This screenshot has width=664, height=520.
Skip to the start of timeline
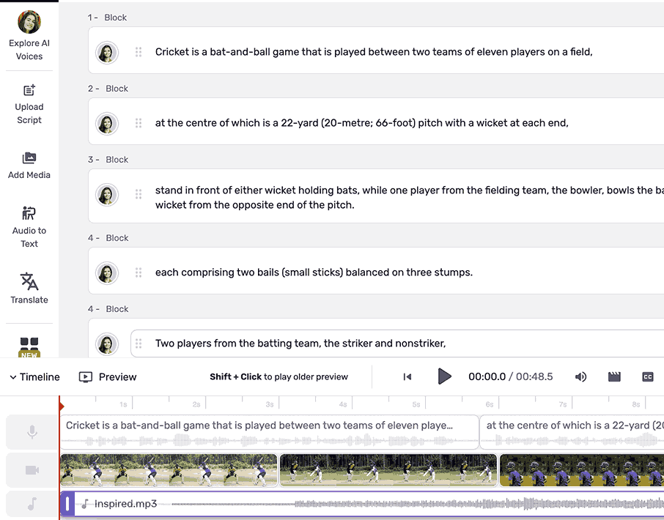(x=407, y=376)
